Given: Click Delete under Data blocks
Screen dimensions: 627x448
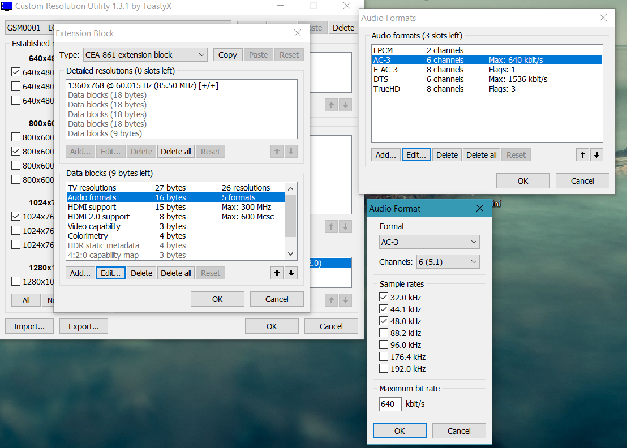Looking at the screenshot, I should (x=141, y=273).
